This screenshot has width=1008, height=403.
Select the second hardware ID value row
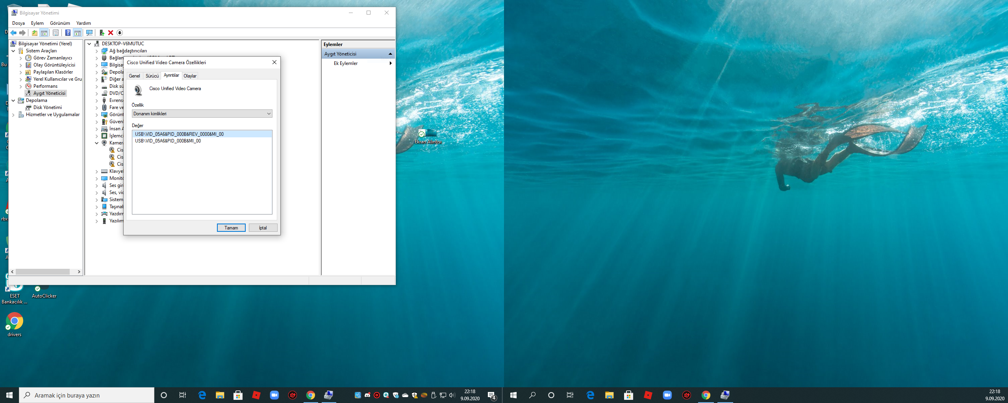point(168,141)
